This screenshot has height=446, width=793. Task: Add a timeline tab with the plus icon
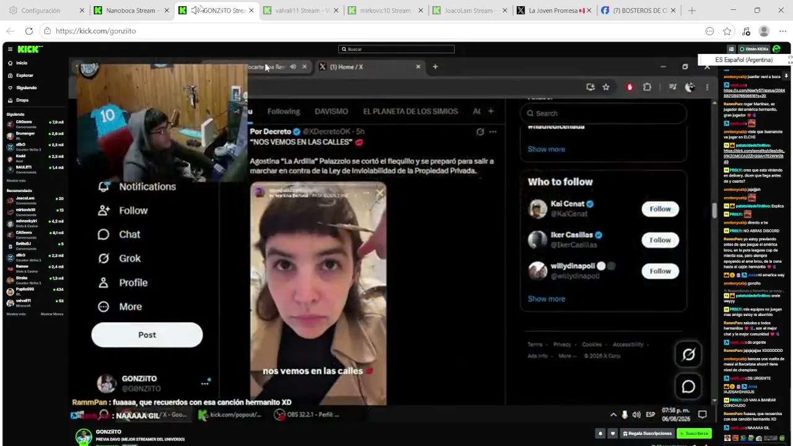coord(491,111)
